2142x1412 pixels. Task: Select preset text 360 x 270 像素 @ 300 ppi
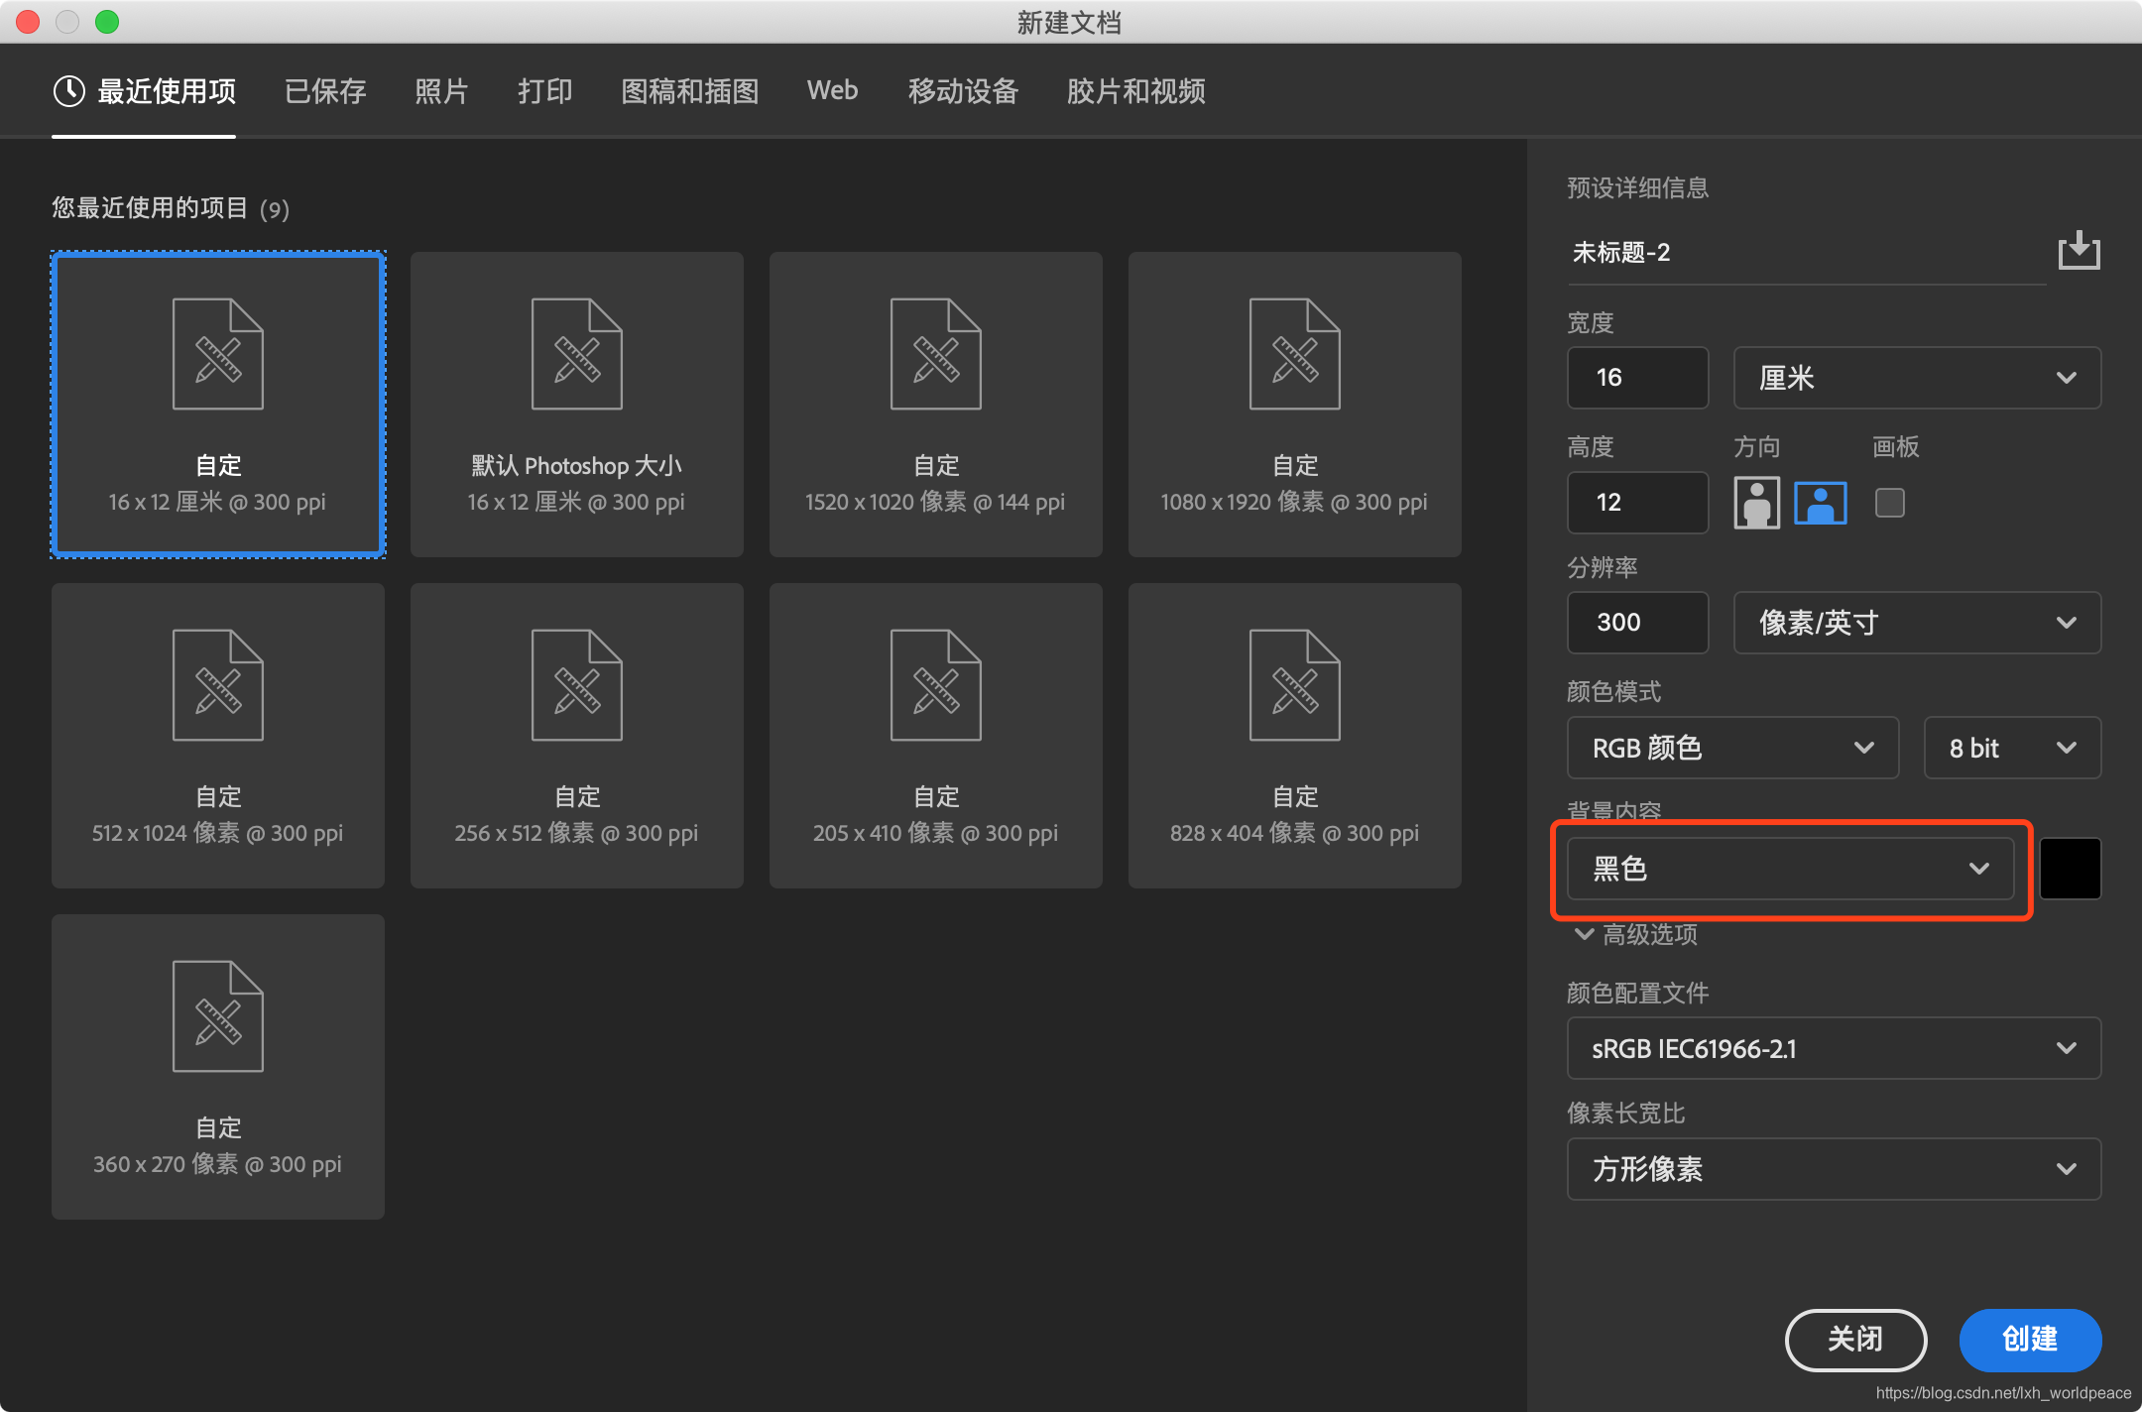218,1164
